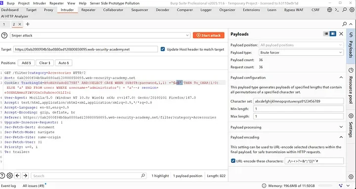The image size is (356, 189).
Task: Switch to the Collaborator tab
Action: click(113, 10)
